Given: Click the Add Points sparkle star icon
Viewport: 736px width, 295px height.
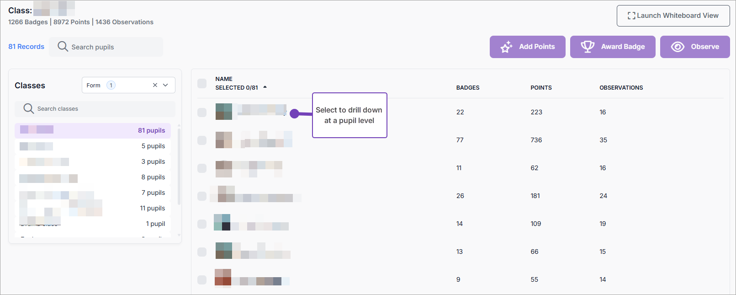Looking at the screenshot, I should [506, 47].
